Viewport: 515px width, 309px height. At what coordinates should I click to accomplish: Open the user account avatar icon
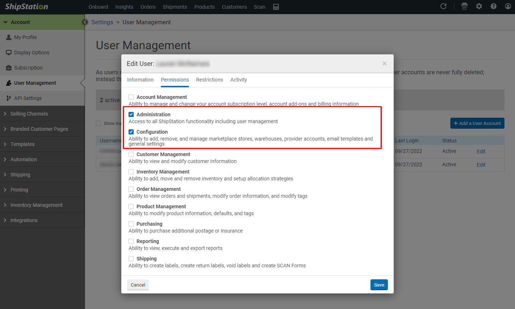[508, 7]
